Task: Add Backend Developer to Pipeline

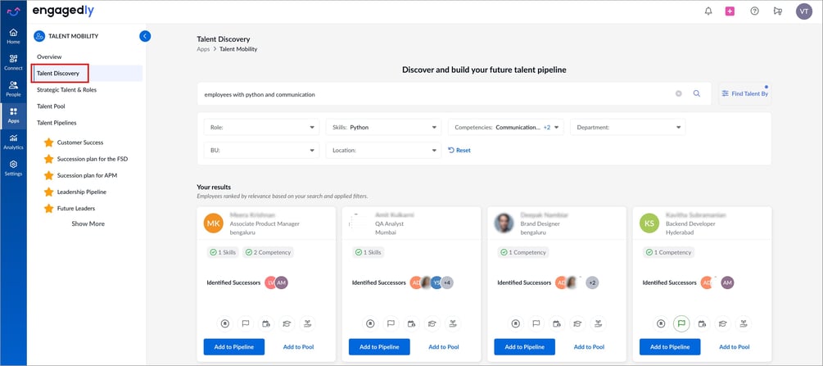Action: tap(670, 347)
